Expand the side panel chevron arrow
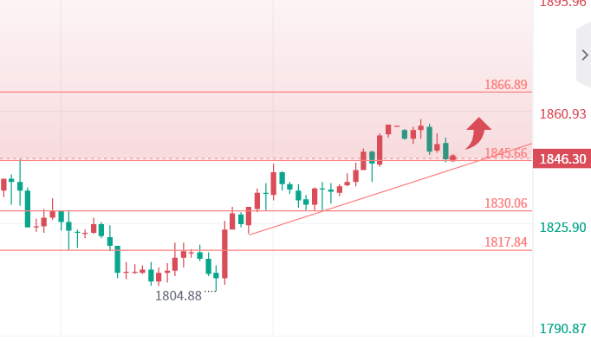This screenshot has height=341, width=591. pos(585,55)
